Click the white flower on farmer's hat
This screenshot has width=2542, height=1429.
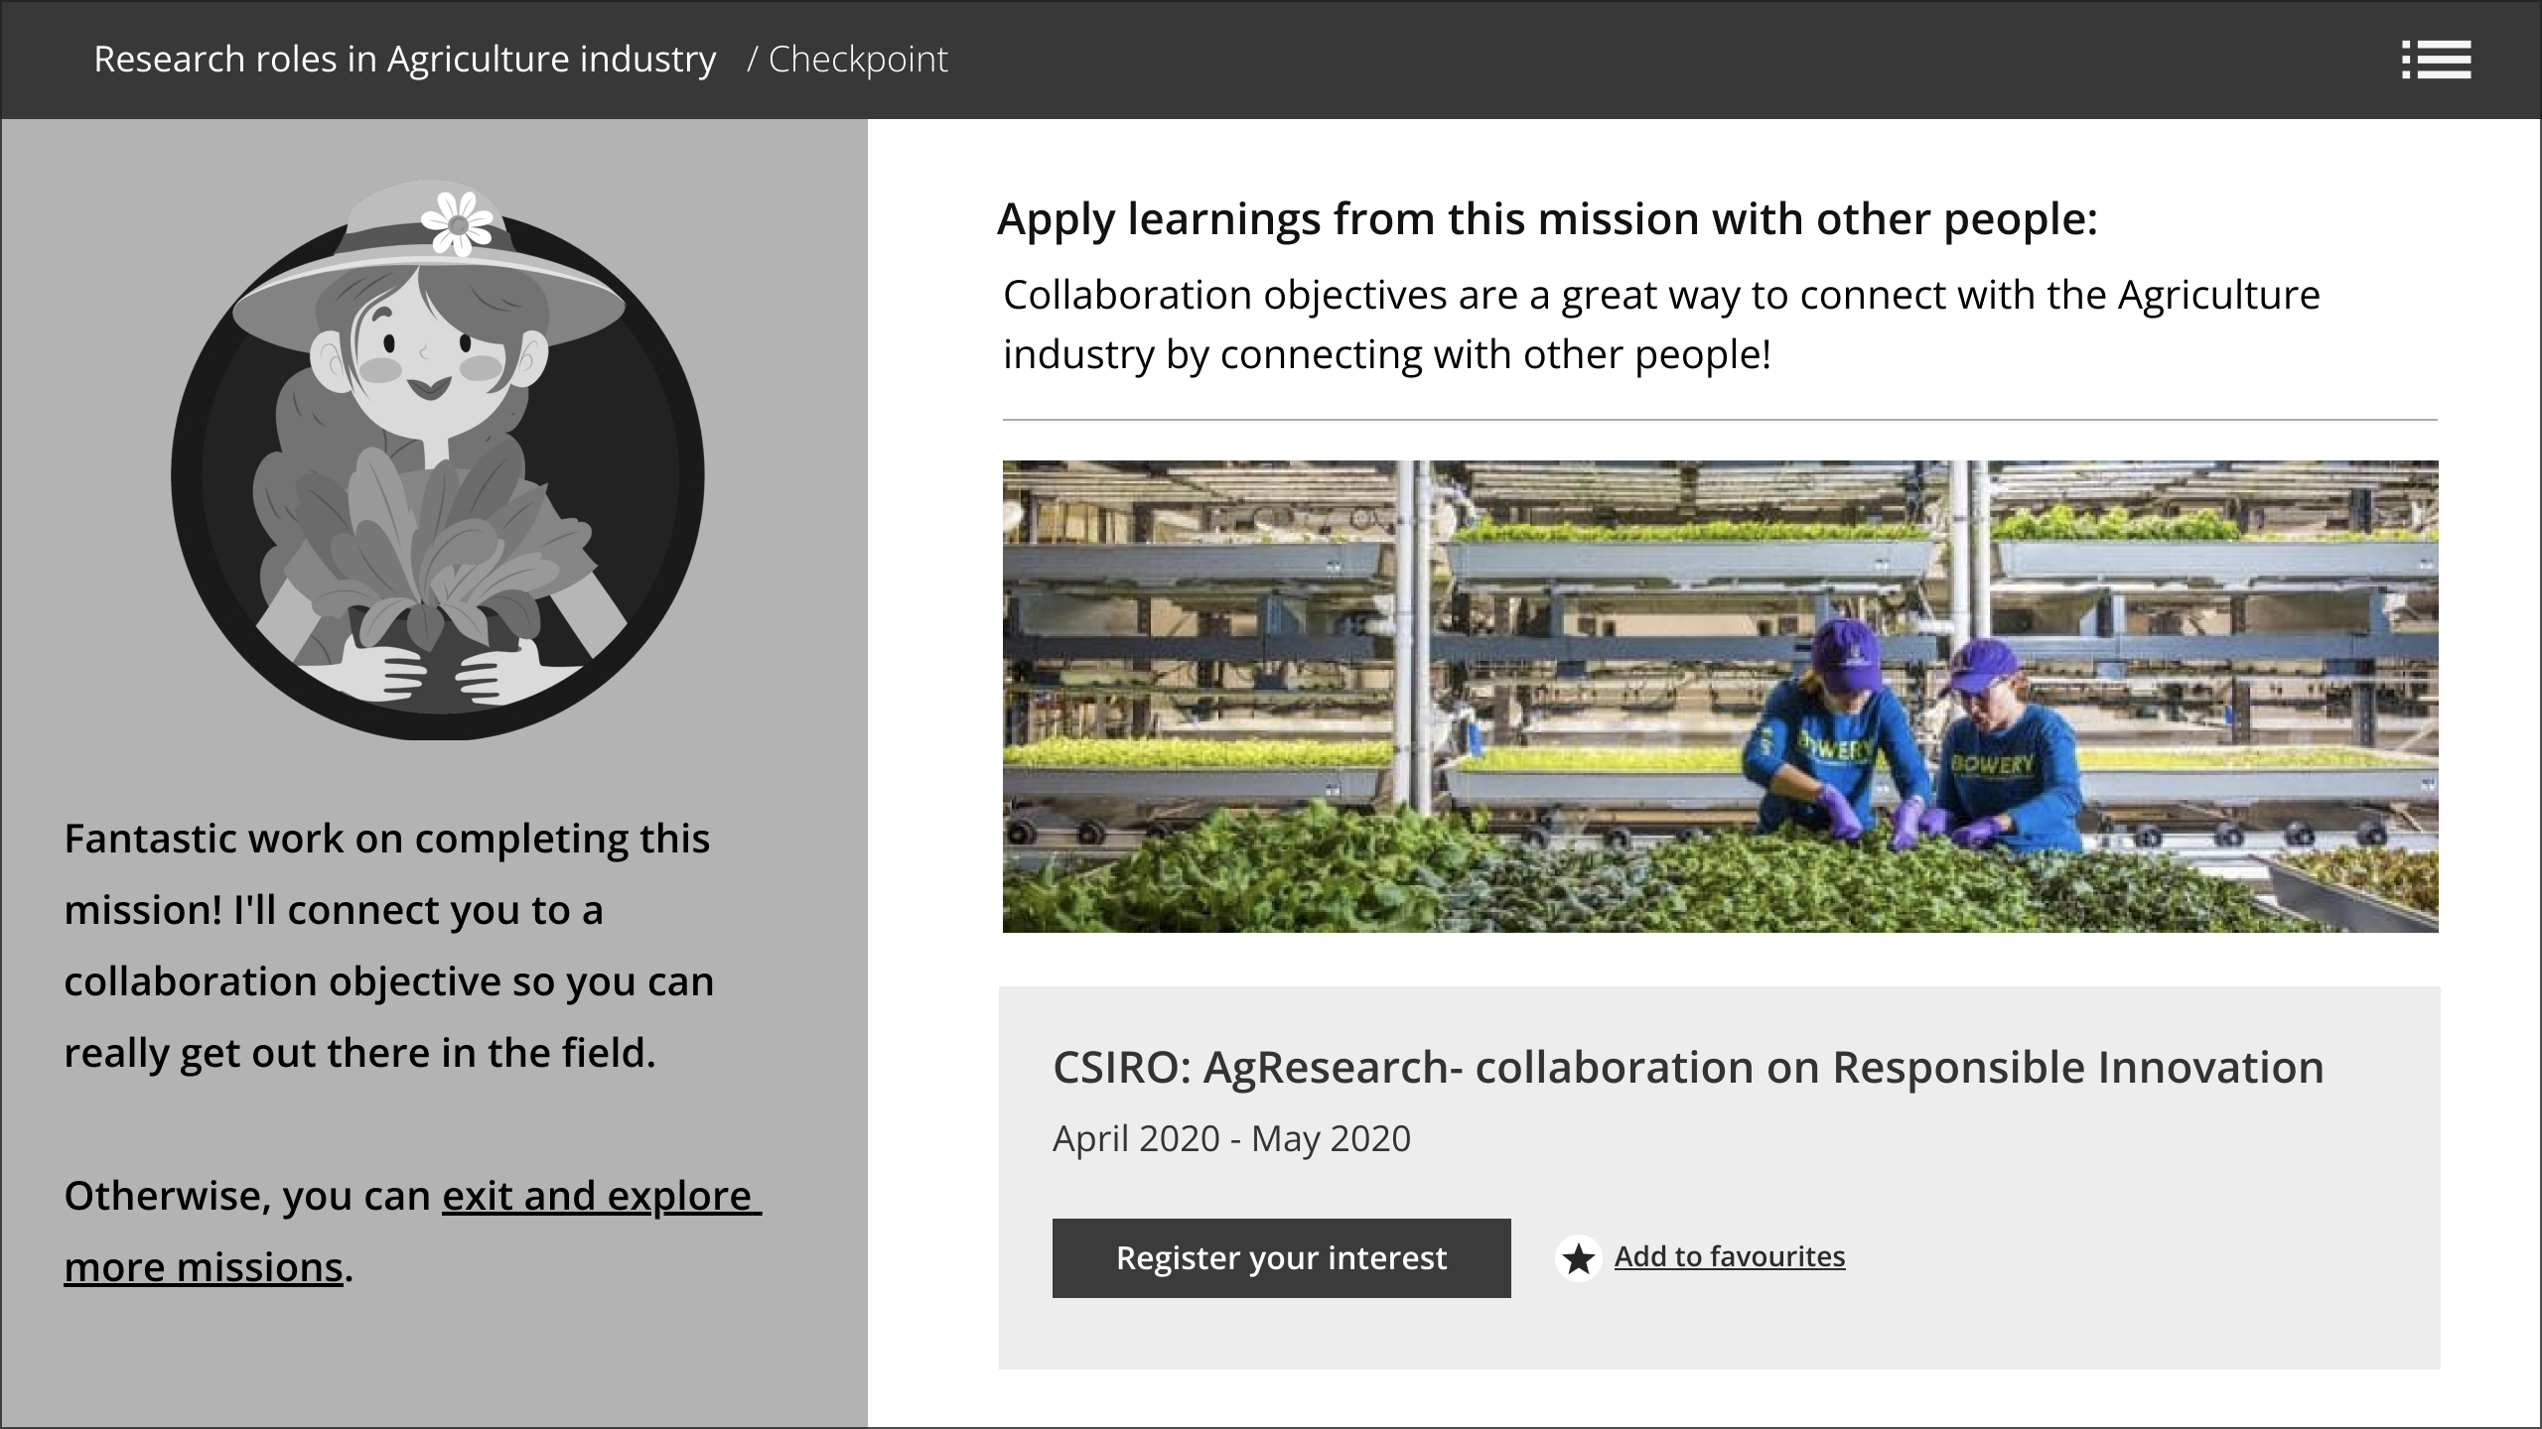click(457, 224)
